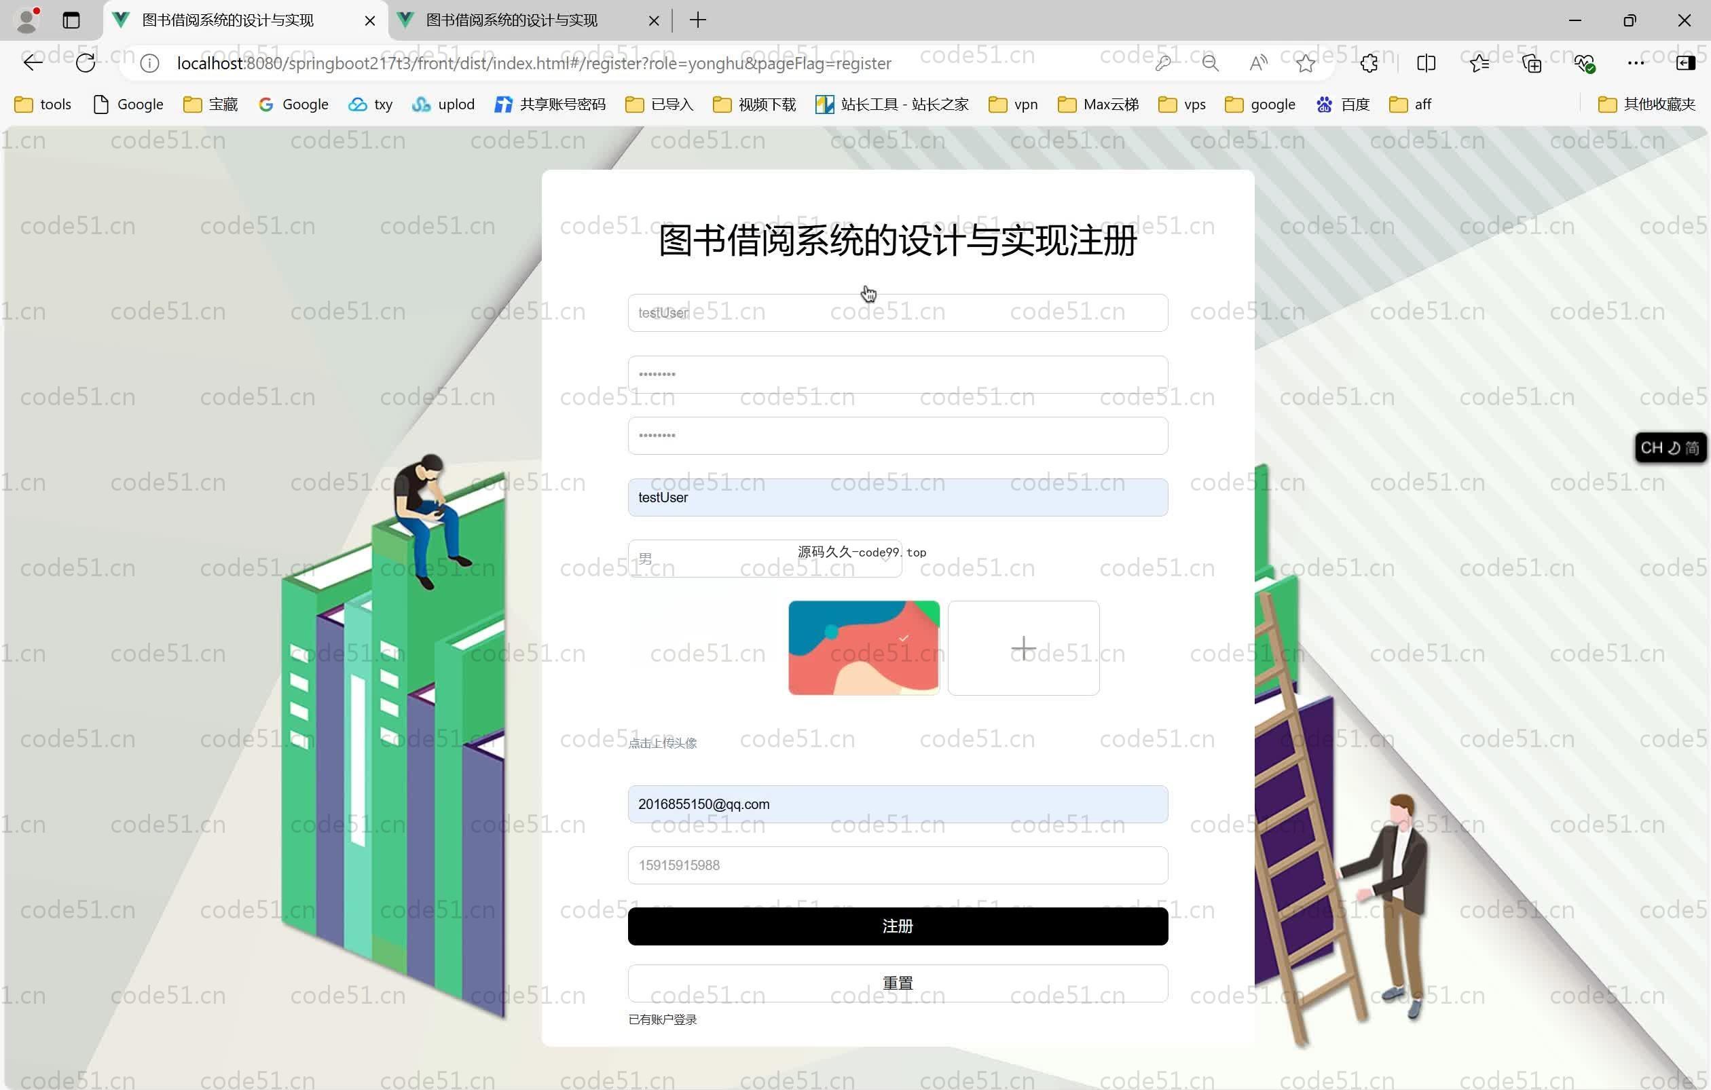Expand the gender dropdown showing 男
Image resolution: width=1711 pixels, height=1090 pixels.
(765, 558)
